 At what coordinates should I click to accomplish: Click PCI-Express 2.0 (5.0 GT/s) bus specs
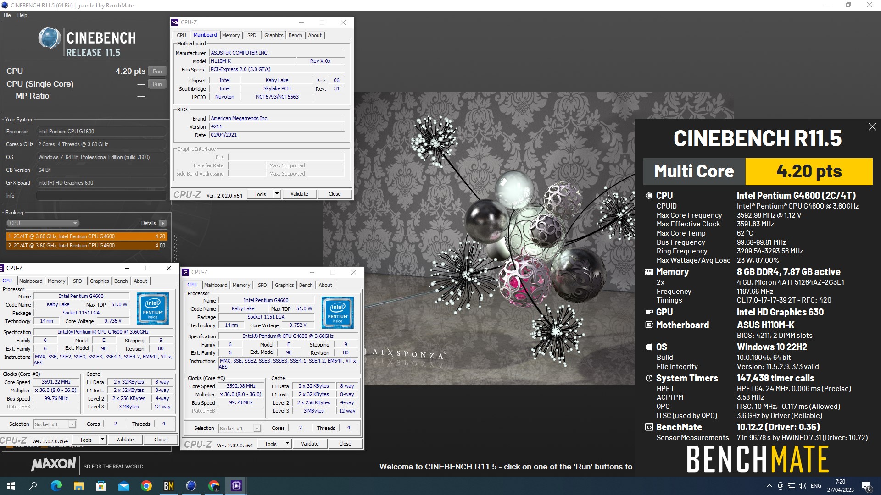tap(277, 70)
